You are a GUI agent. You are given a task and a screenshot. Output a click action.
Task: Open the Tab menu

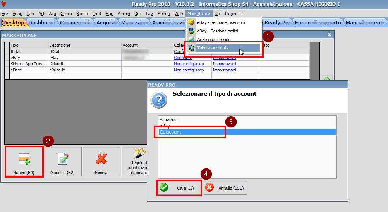(30, 14)
